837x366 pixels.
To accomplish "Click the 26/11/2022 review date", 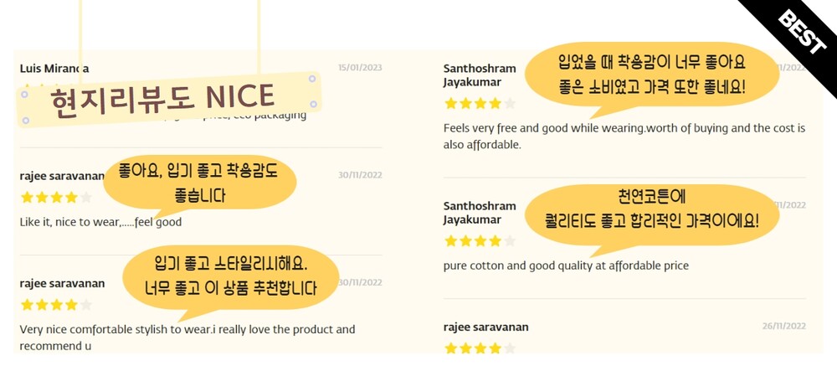I will pyautogui.click(x=783, y=327).
